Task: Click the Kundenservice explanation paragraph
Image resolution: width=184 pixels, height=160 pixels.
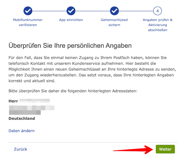Action: tap(92, 69)
